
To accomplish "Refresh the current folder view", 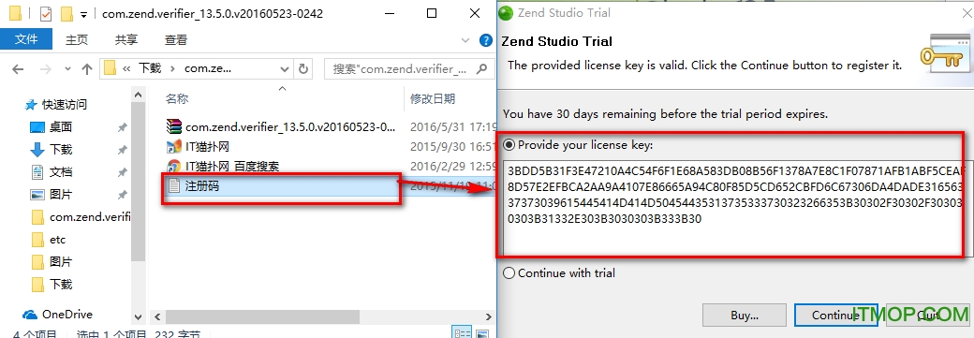I will click(x=303, y=68).
